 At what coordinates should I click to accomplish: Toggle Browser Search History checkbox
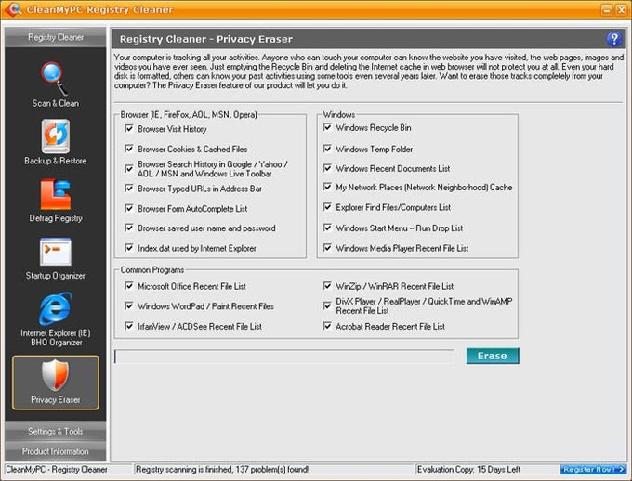[129, 168]
